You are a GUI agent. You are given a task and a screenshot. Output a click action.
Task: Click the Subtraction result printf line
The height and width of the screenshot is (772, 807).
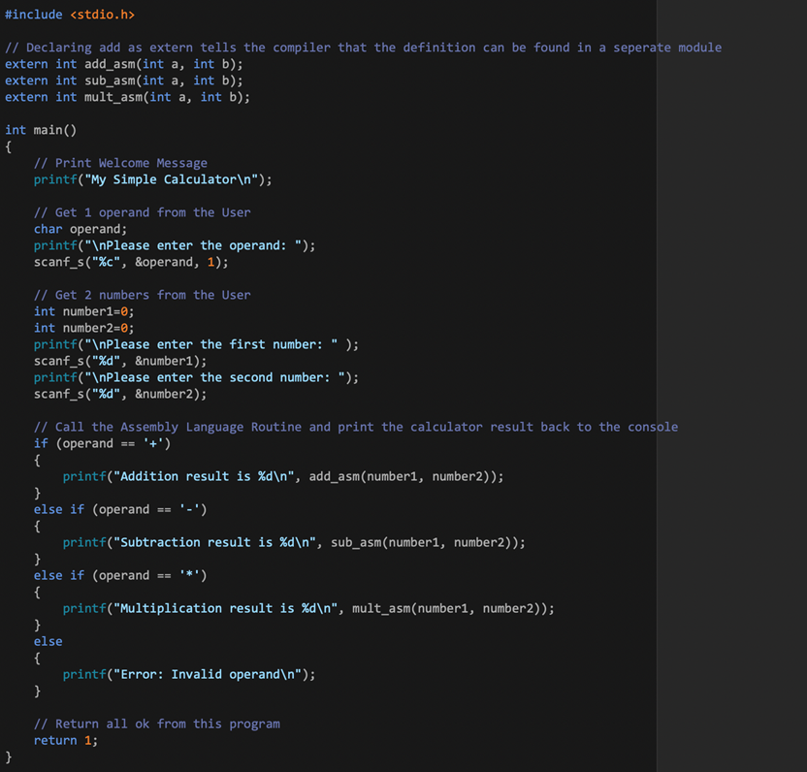(294, 542)
